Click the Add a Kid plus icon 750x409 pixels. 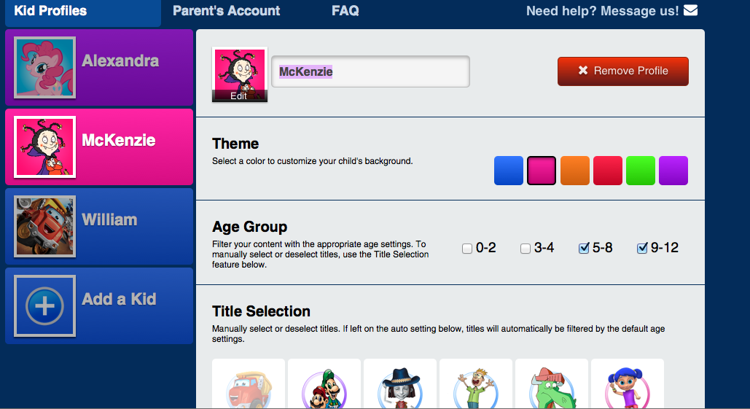pos(44,305)
